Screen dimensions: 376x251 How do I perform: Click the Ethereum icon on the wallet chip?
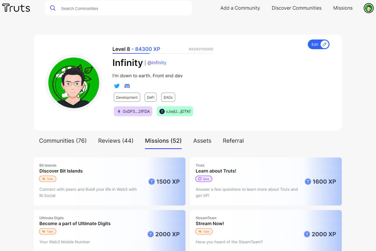coord(119,111)
